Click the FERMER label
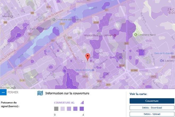The image size is (175, 117). (x=13, y=92)
